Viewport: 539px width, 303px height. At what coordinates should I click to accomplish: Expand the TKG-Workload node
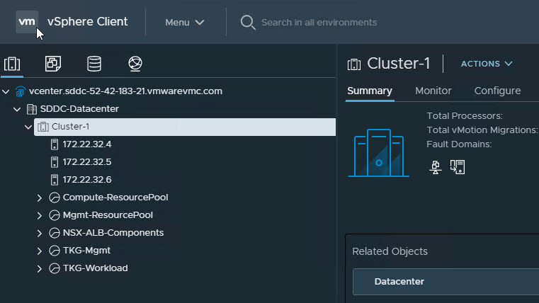pyautogui.click(x=40, y=268)
